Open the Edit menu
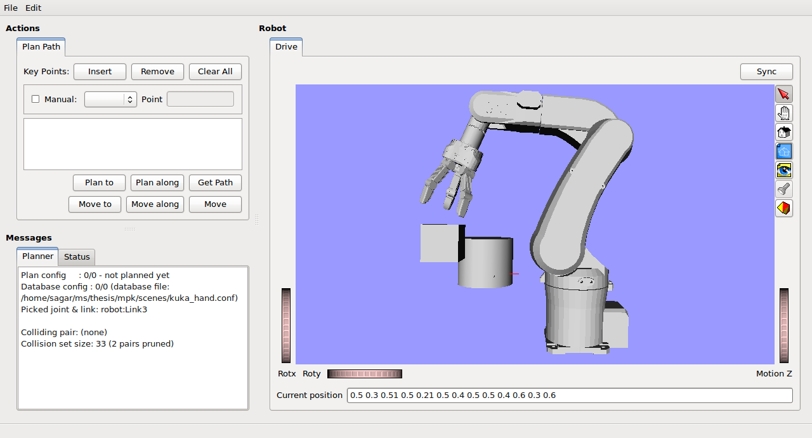Screen dimensions: 812x438 (x=33, y=8)
